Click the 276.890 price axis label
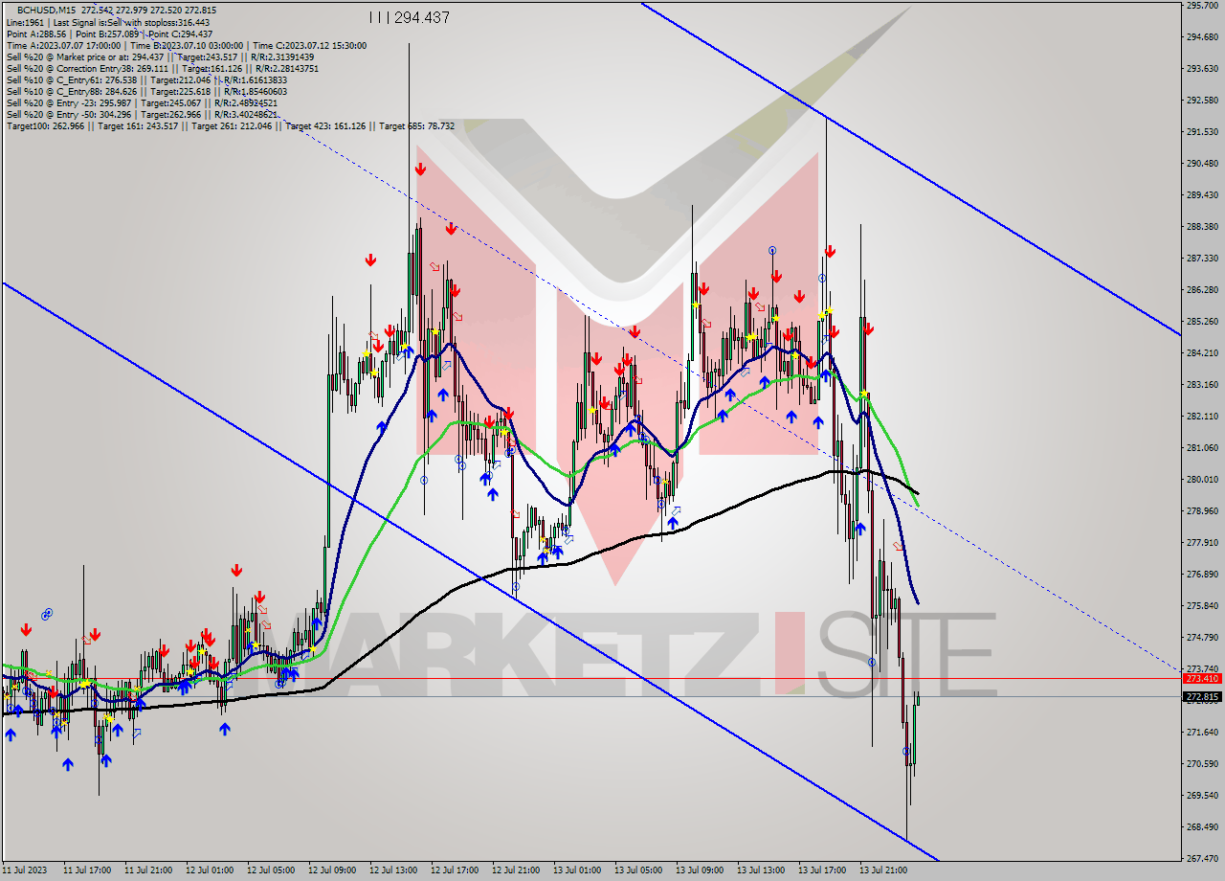This screenshot has width=1225, height=881. coord(1202,575)
